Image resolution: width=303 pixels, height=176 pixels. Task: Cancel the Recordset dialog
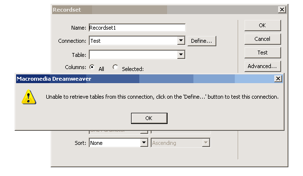pos(263,39)
